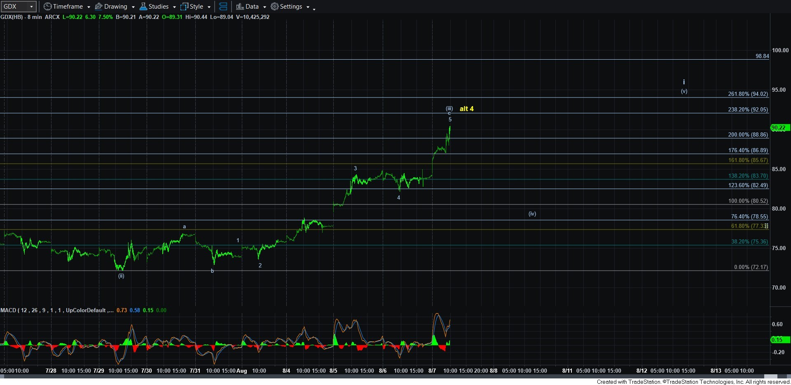
Task: Click the wave 4 label below the pullback
Action: tap(398, 197)
